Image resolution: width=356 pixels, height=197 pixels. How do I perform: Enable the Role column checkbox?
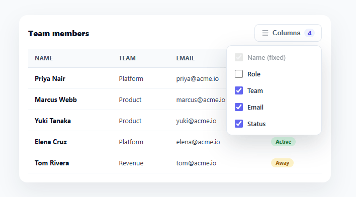[x=239, y=74]
